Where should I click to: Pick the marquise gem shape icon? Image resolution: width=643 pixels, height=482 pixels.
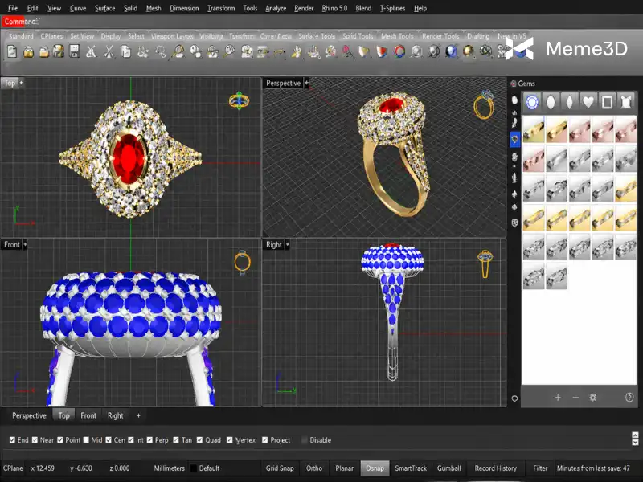click(569, 102)
